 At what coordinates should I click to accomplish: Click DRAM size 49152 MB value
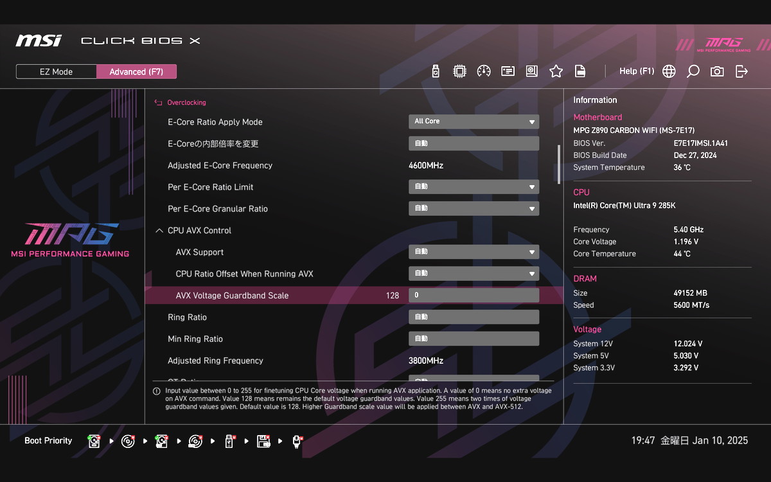(x=690, y=293)
